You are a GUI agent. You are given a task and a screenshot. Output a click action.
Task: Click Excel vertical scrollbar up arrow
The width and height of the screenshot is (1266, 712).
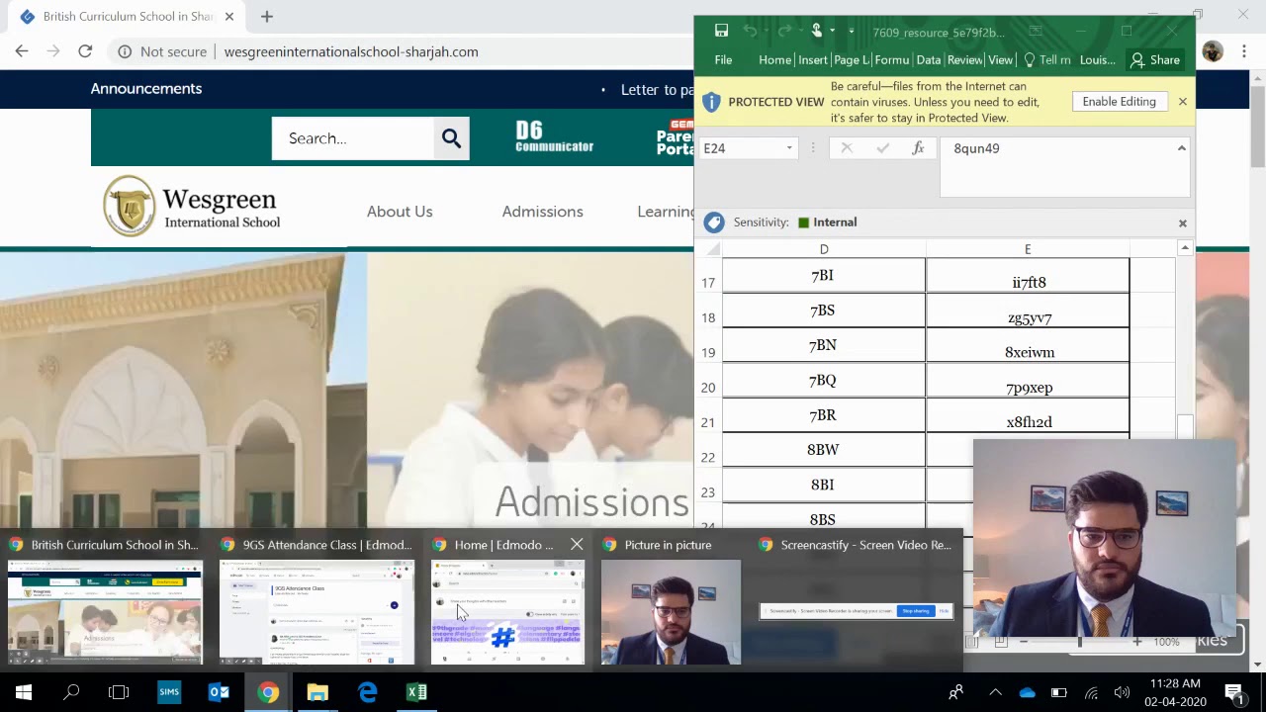[1184, 248]
